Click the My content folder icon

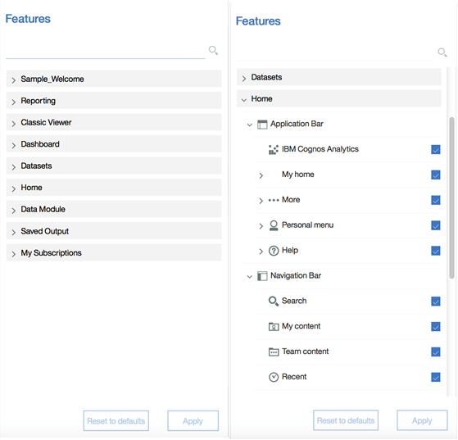click(274, 326)
